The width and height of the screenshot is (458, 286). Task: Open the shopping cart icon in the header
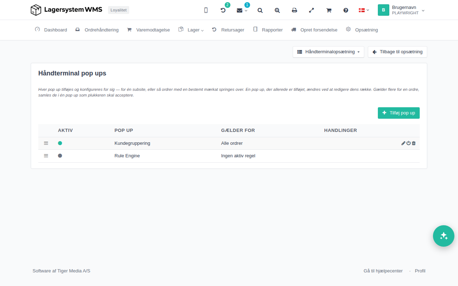[x=329, y=10]
